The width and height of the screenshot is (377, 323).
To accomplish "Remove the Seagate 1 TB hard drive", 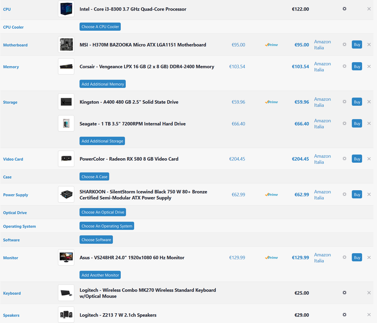I will point(369,124).
